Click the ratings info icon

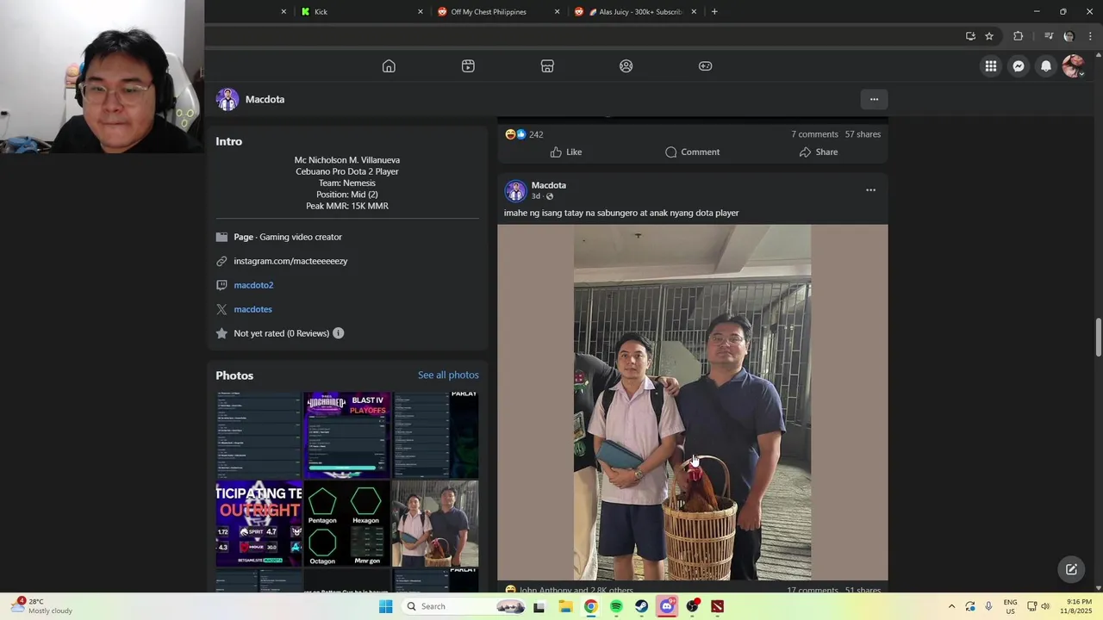pos(338,333)
